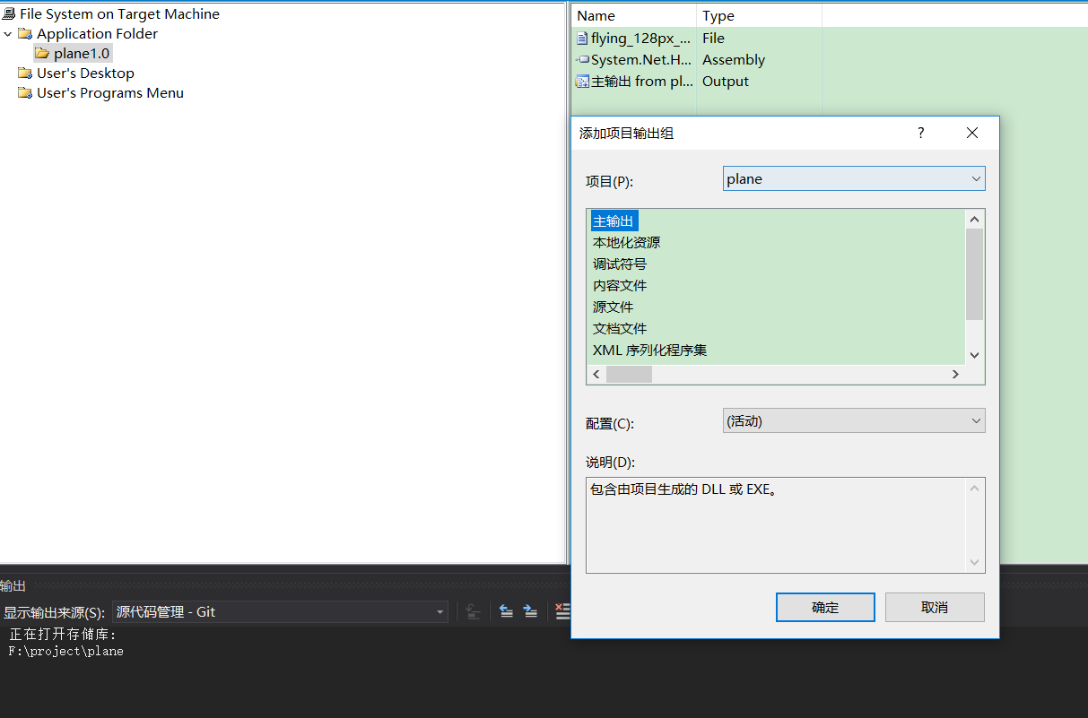Click the 确定 button
Screen dimensions: 1088x718
(x=825, y=607)
